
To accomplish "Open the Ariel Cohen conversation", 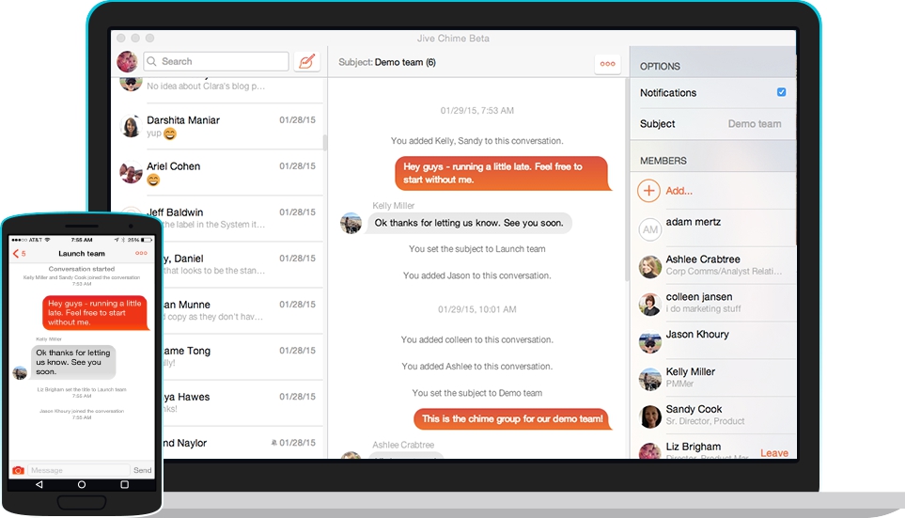I will 221,173.
